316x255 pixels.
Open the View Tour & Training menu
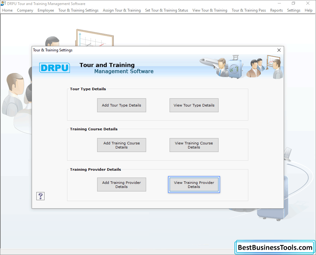(x=210, y=10)
